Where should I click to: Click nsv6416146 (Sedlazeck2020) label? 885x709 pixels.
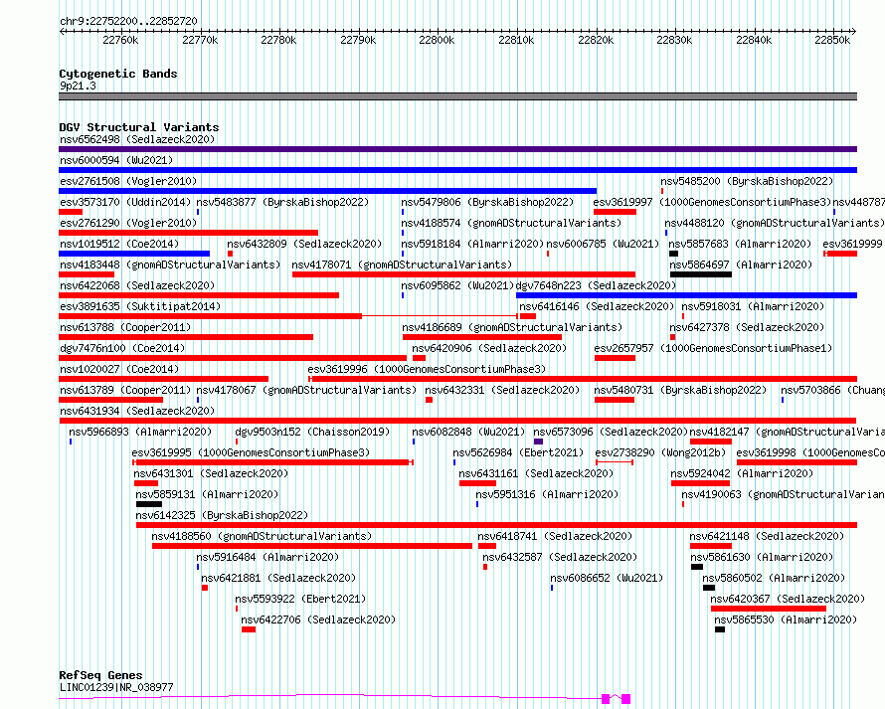point(597,306)
